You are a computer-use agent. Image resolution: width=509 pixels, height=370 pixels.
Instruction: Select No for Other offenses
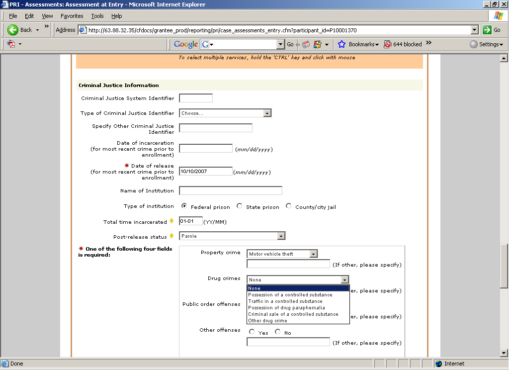(277, 332)
